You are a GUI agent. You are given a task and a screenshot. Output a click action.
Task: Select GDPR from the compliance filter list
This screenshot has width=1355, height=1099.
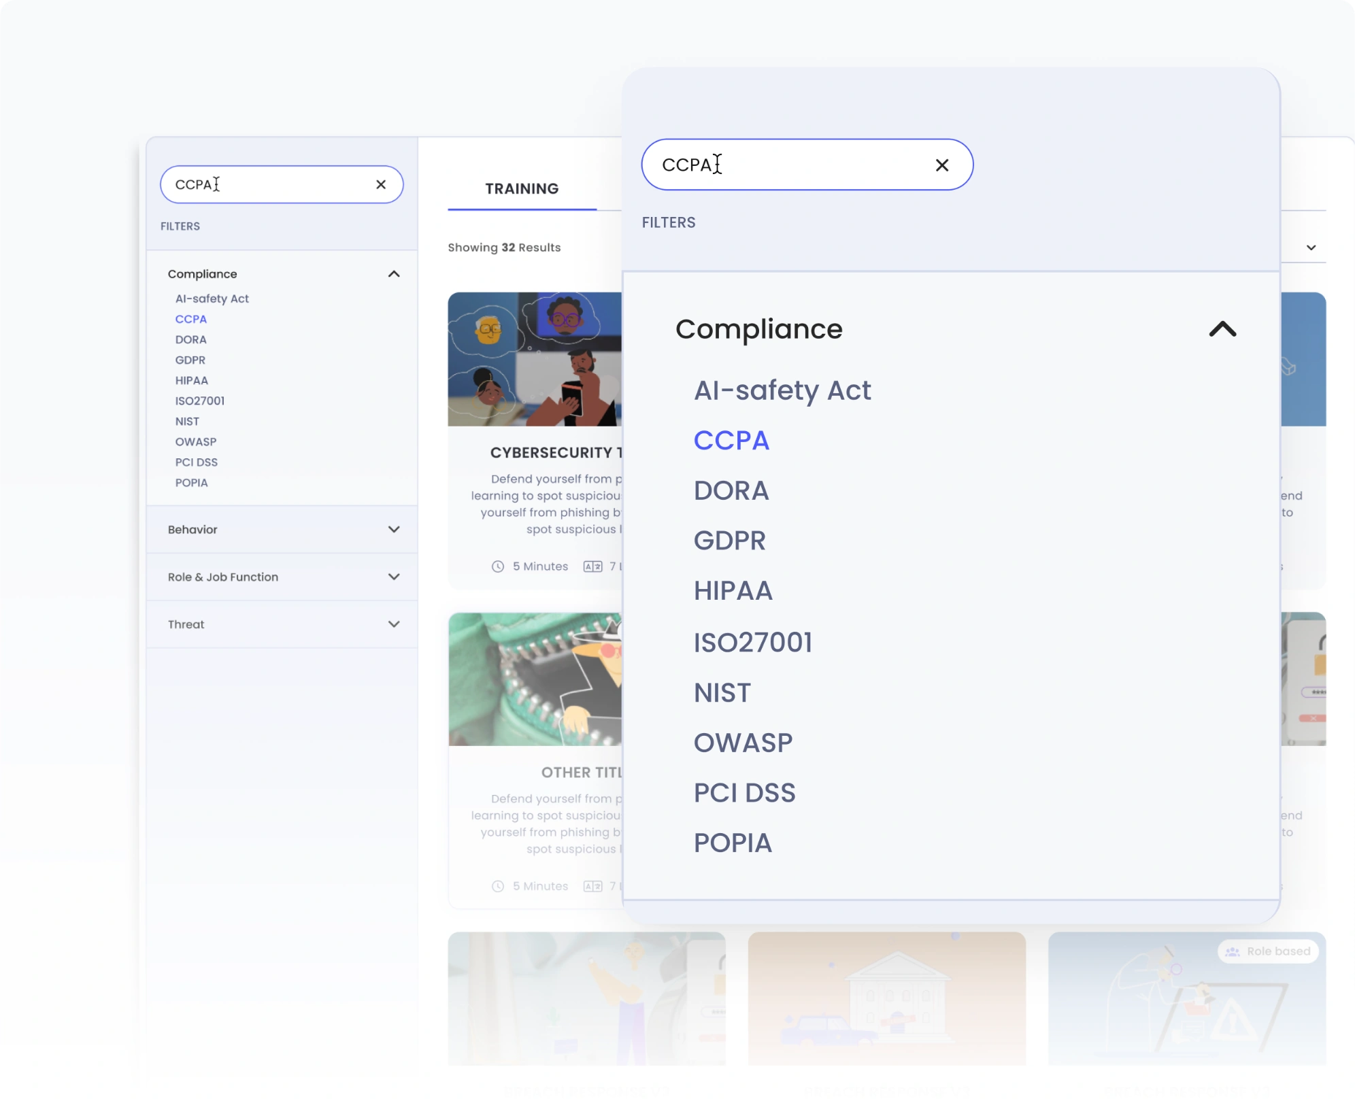coord(731,541)
